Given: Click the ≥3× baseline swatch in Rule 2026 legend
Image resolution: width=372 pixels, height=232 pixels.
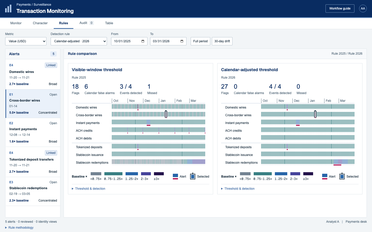Looking at the screenshot, I should [308, 174].
